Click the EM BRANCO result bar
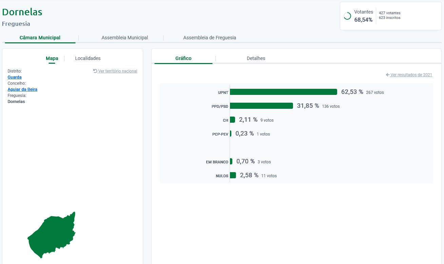This screenshot has height=264, width=444. coord(231,161)
